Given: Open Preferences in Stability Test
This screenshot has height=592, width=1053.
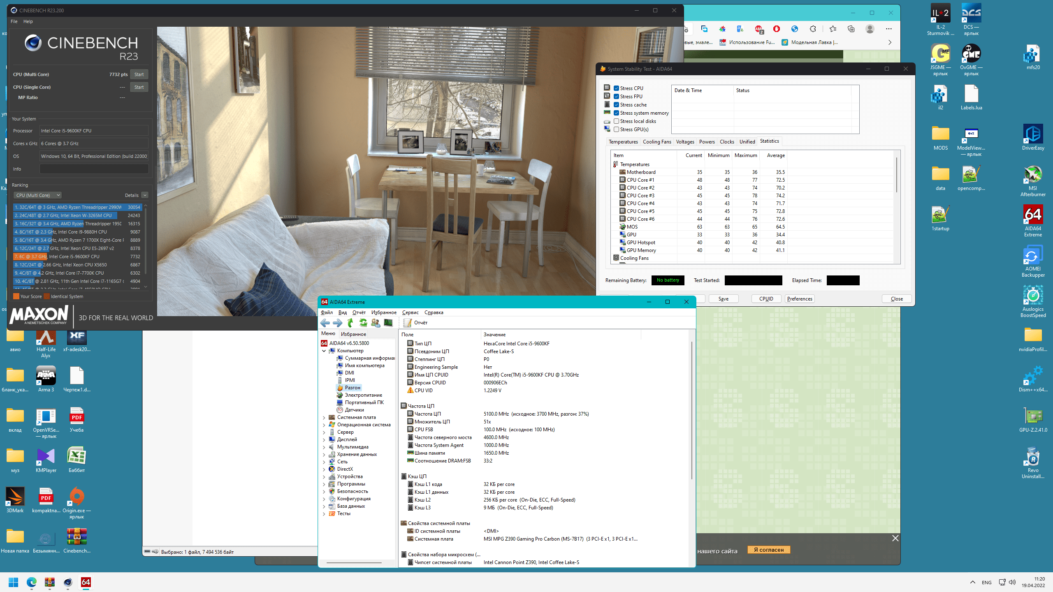Looking at the screenshot, I should point(800,299).
